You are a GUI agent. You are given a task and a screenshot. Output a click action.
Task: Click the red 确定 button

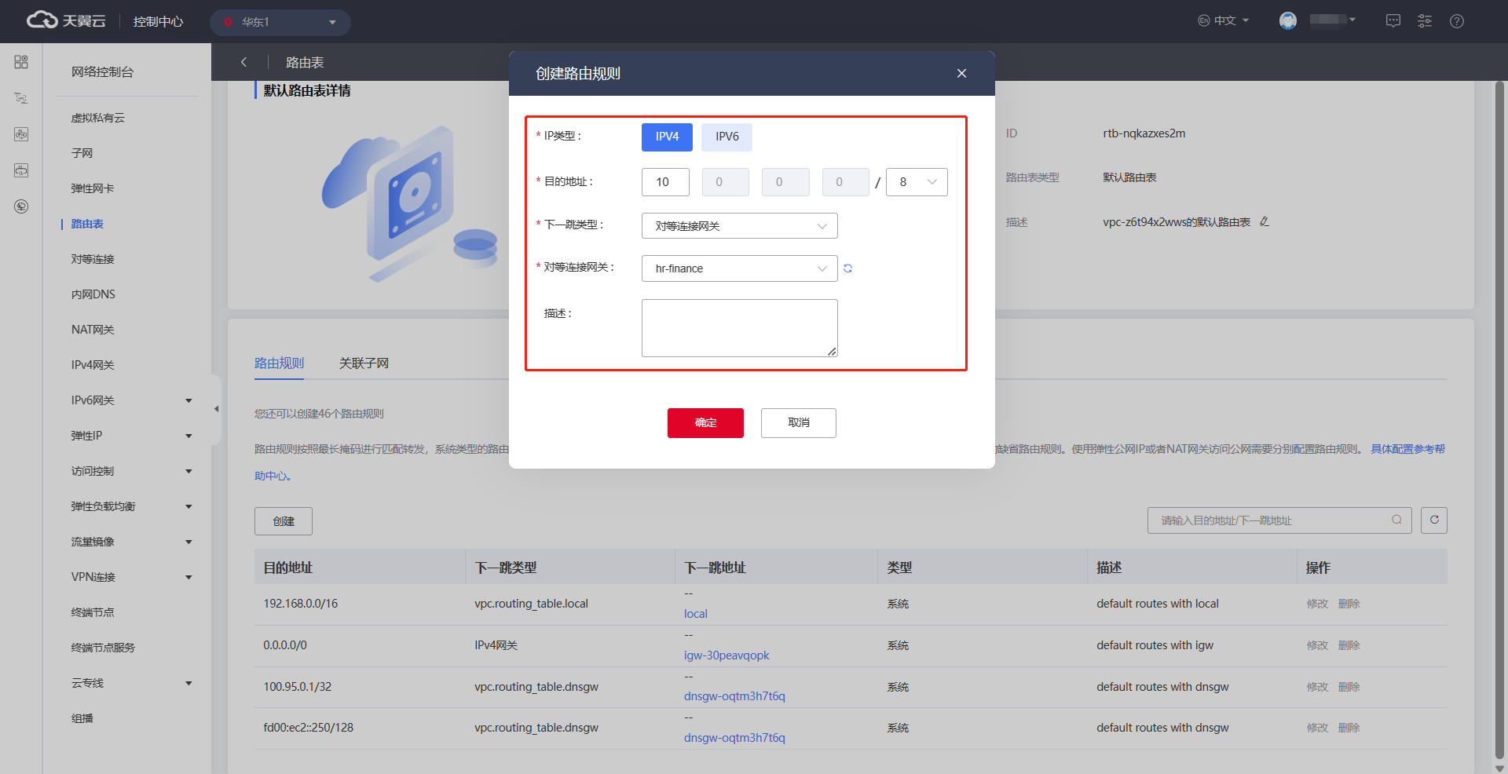click(705, 423)
